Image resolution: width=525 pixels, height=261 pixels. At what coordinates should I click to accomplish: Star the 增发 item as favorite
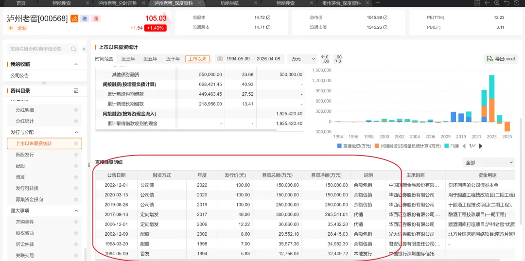pyautogui.click(x=76, y=177)
